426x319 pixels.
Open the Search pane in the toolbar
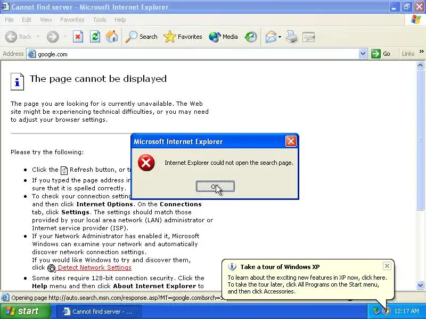point(141,37)
